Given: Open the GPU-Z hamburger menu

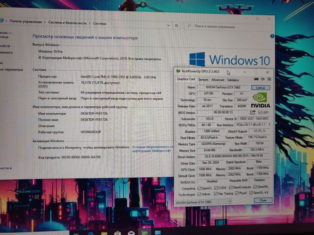Looking at the screenshot, I should click(269, 79).
